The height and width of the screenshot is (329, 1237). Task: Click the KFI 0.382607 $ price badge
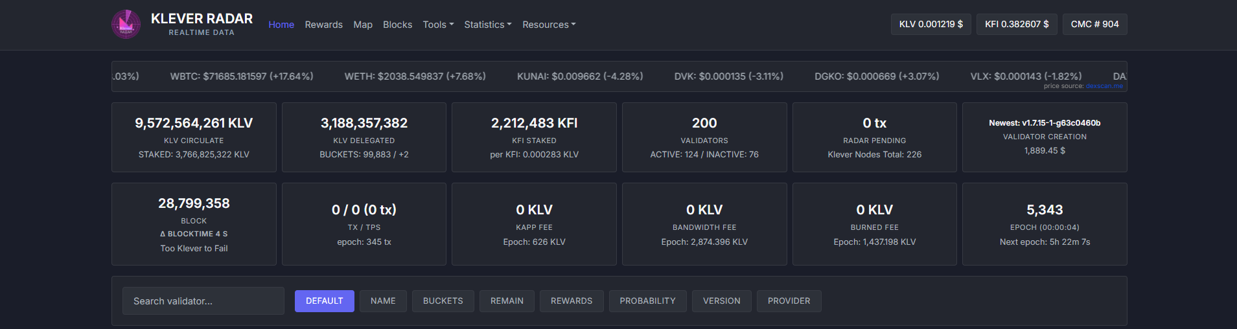tap(1017, 24)
